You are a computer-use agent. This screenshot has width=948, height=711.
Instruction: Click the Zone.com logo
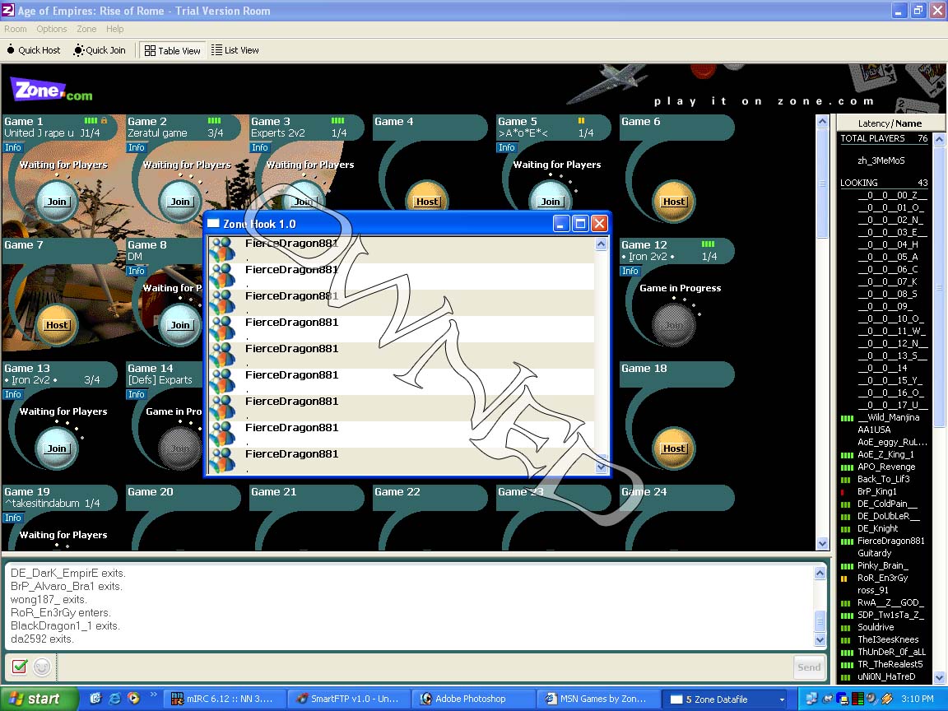[52, 91]
